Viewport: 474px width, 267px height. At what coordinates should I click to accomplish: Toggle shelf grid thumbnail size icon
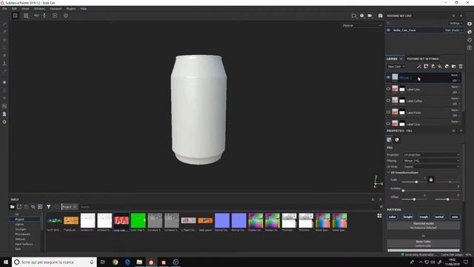coord(379,216)
